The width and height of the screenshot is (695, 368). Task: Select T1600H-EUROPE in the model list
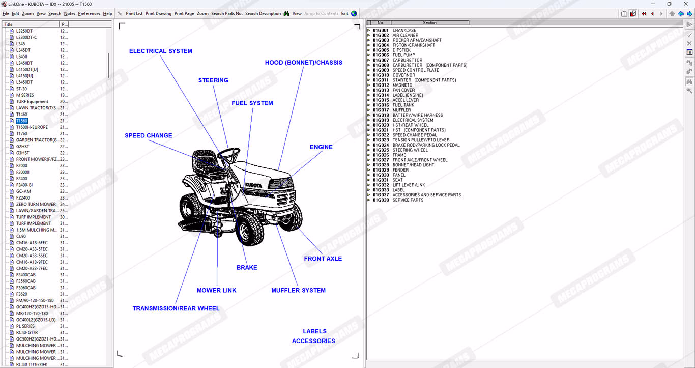click(x=32, y=127)
